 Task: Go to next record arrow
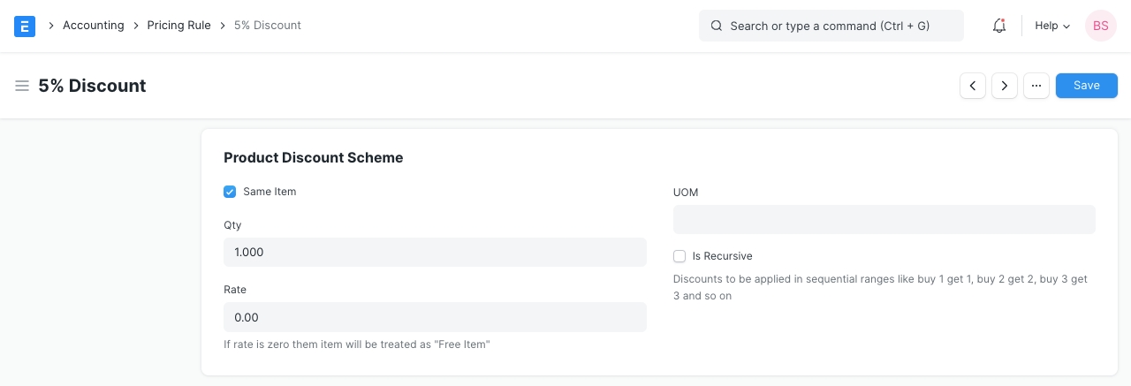[1005, 86]
